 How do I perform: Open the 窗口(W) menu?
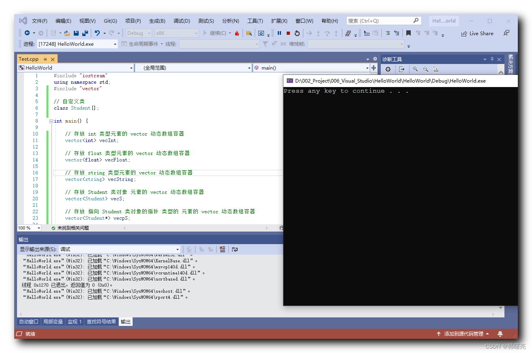coord(304,21)
